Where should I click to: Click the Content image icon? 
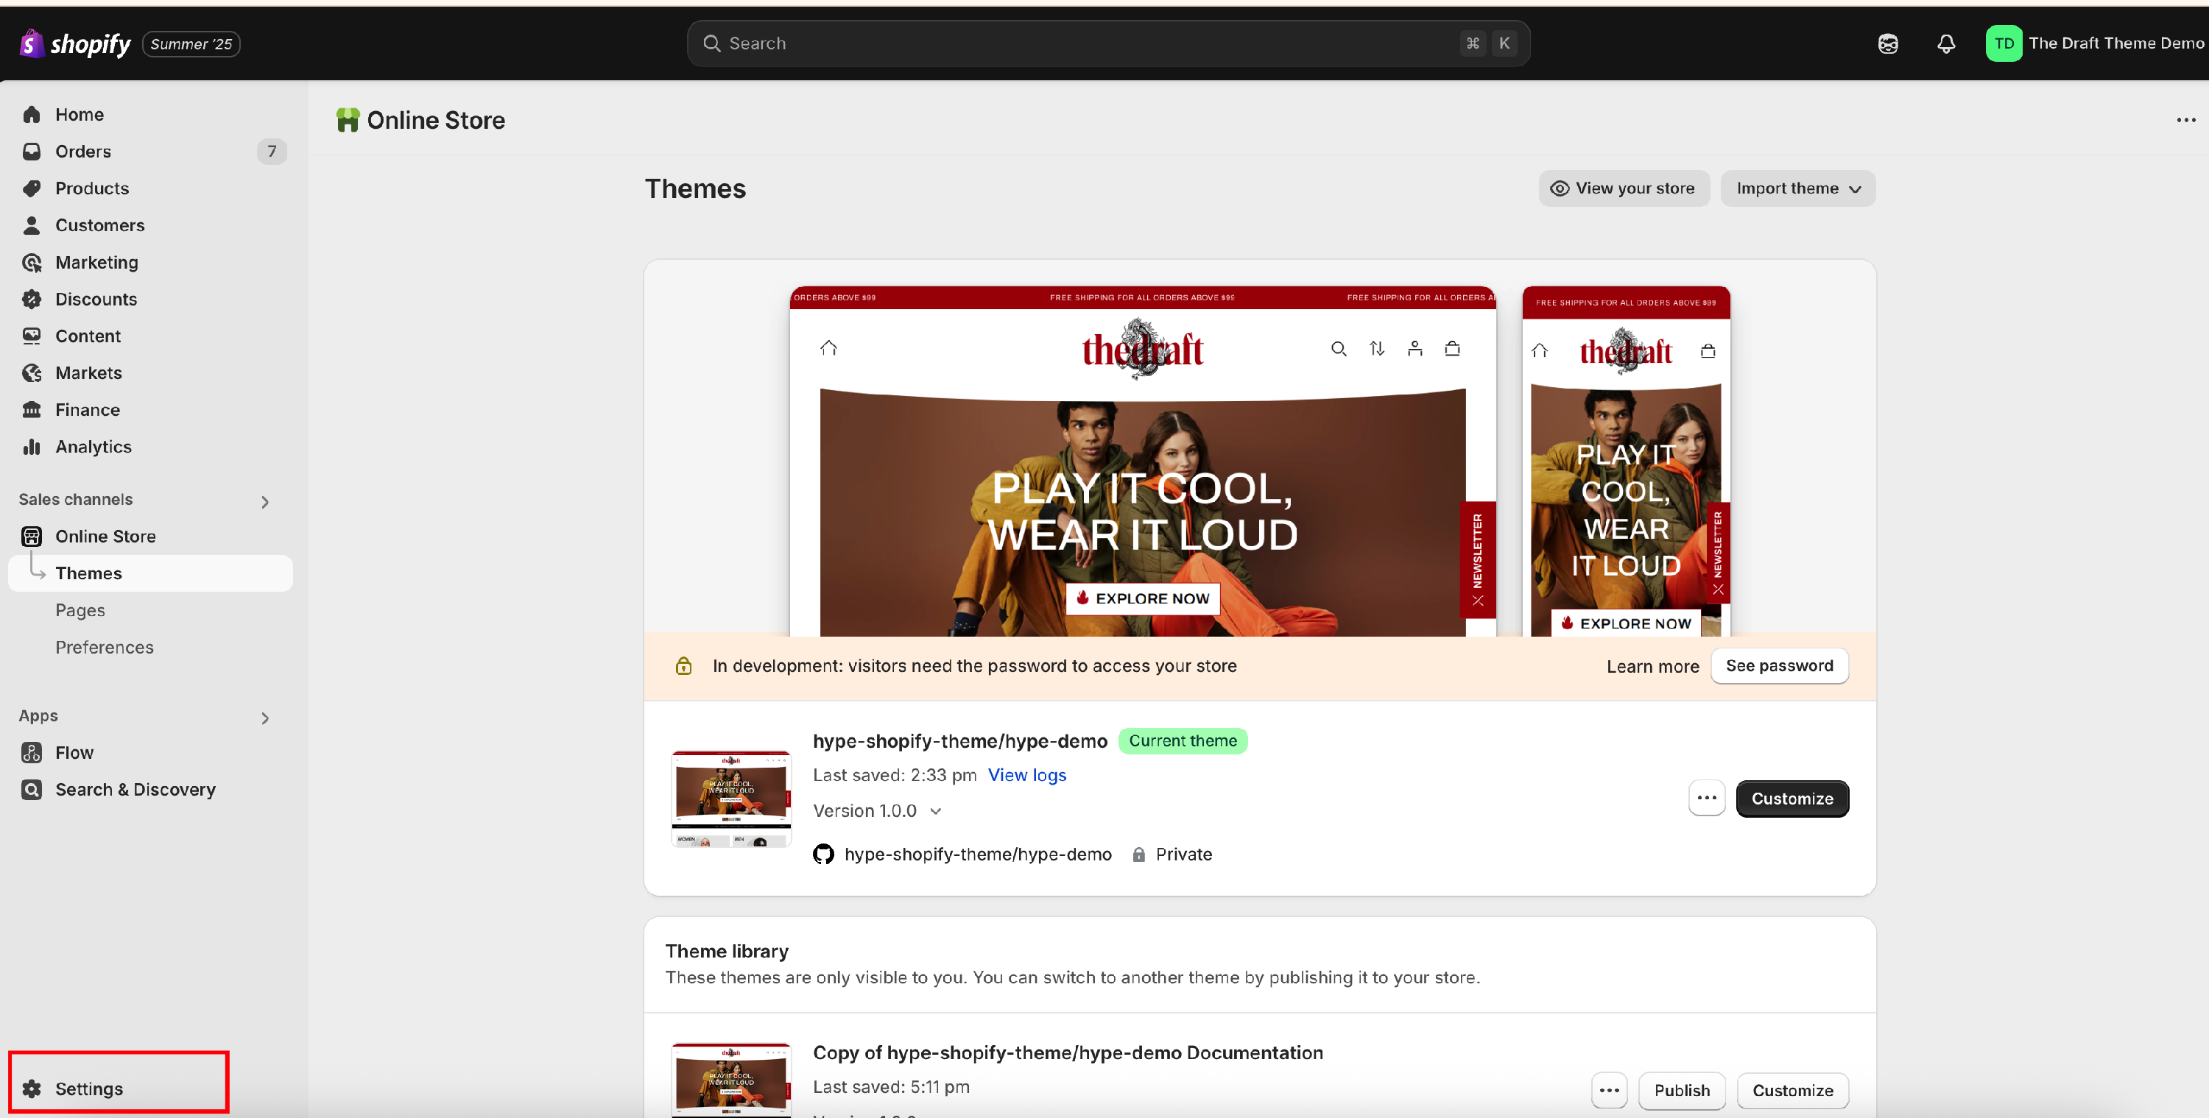point(32,336)
